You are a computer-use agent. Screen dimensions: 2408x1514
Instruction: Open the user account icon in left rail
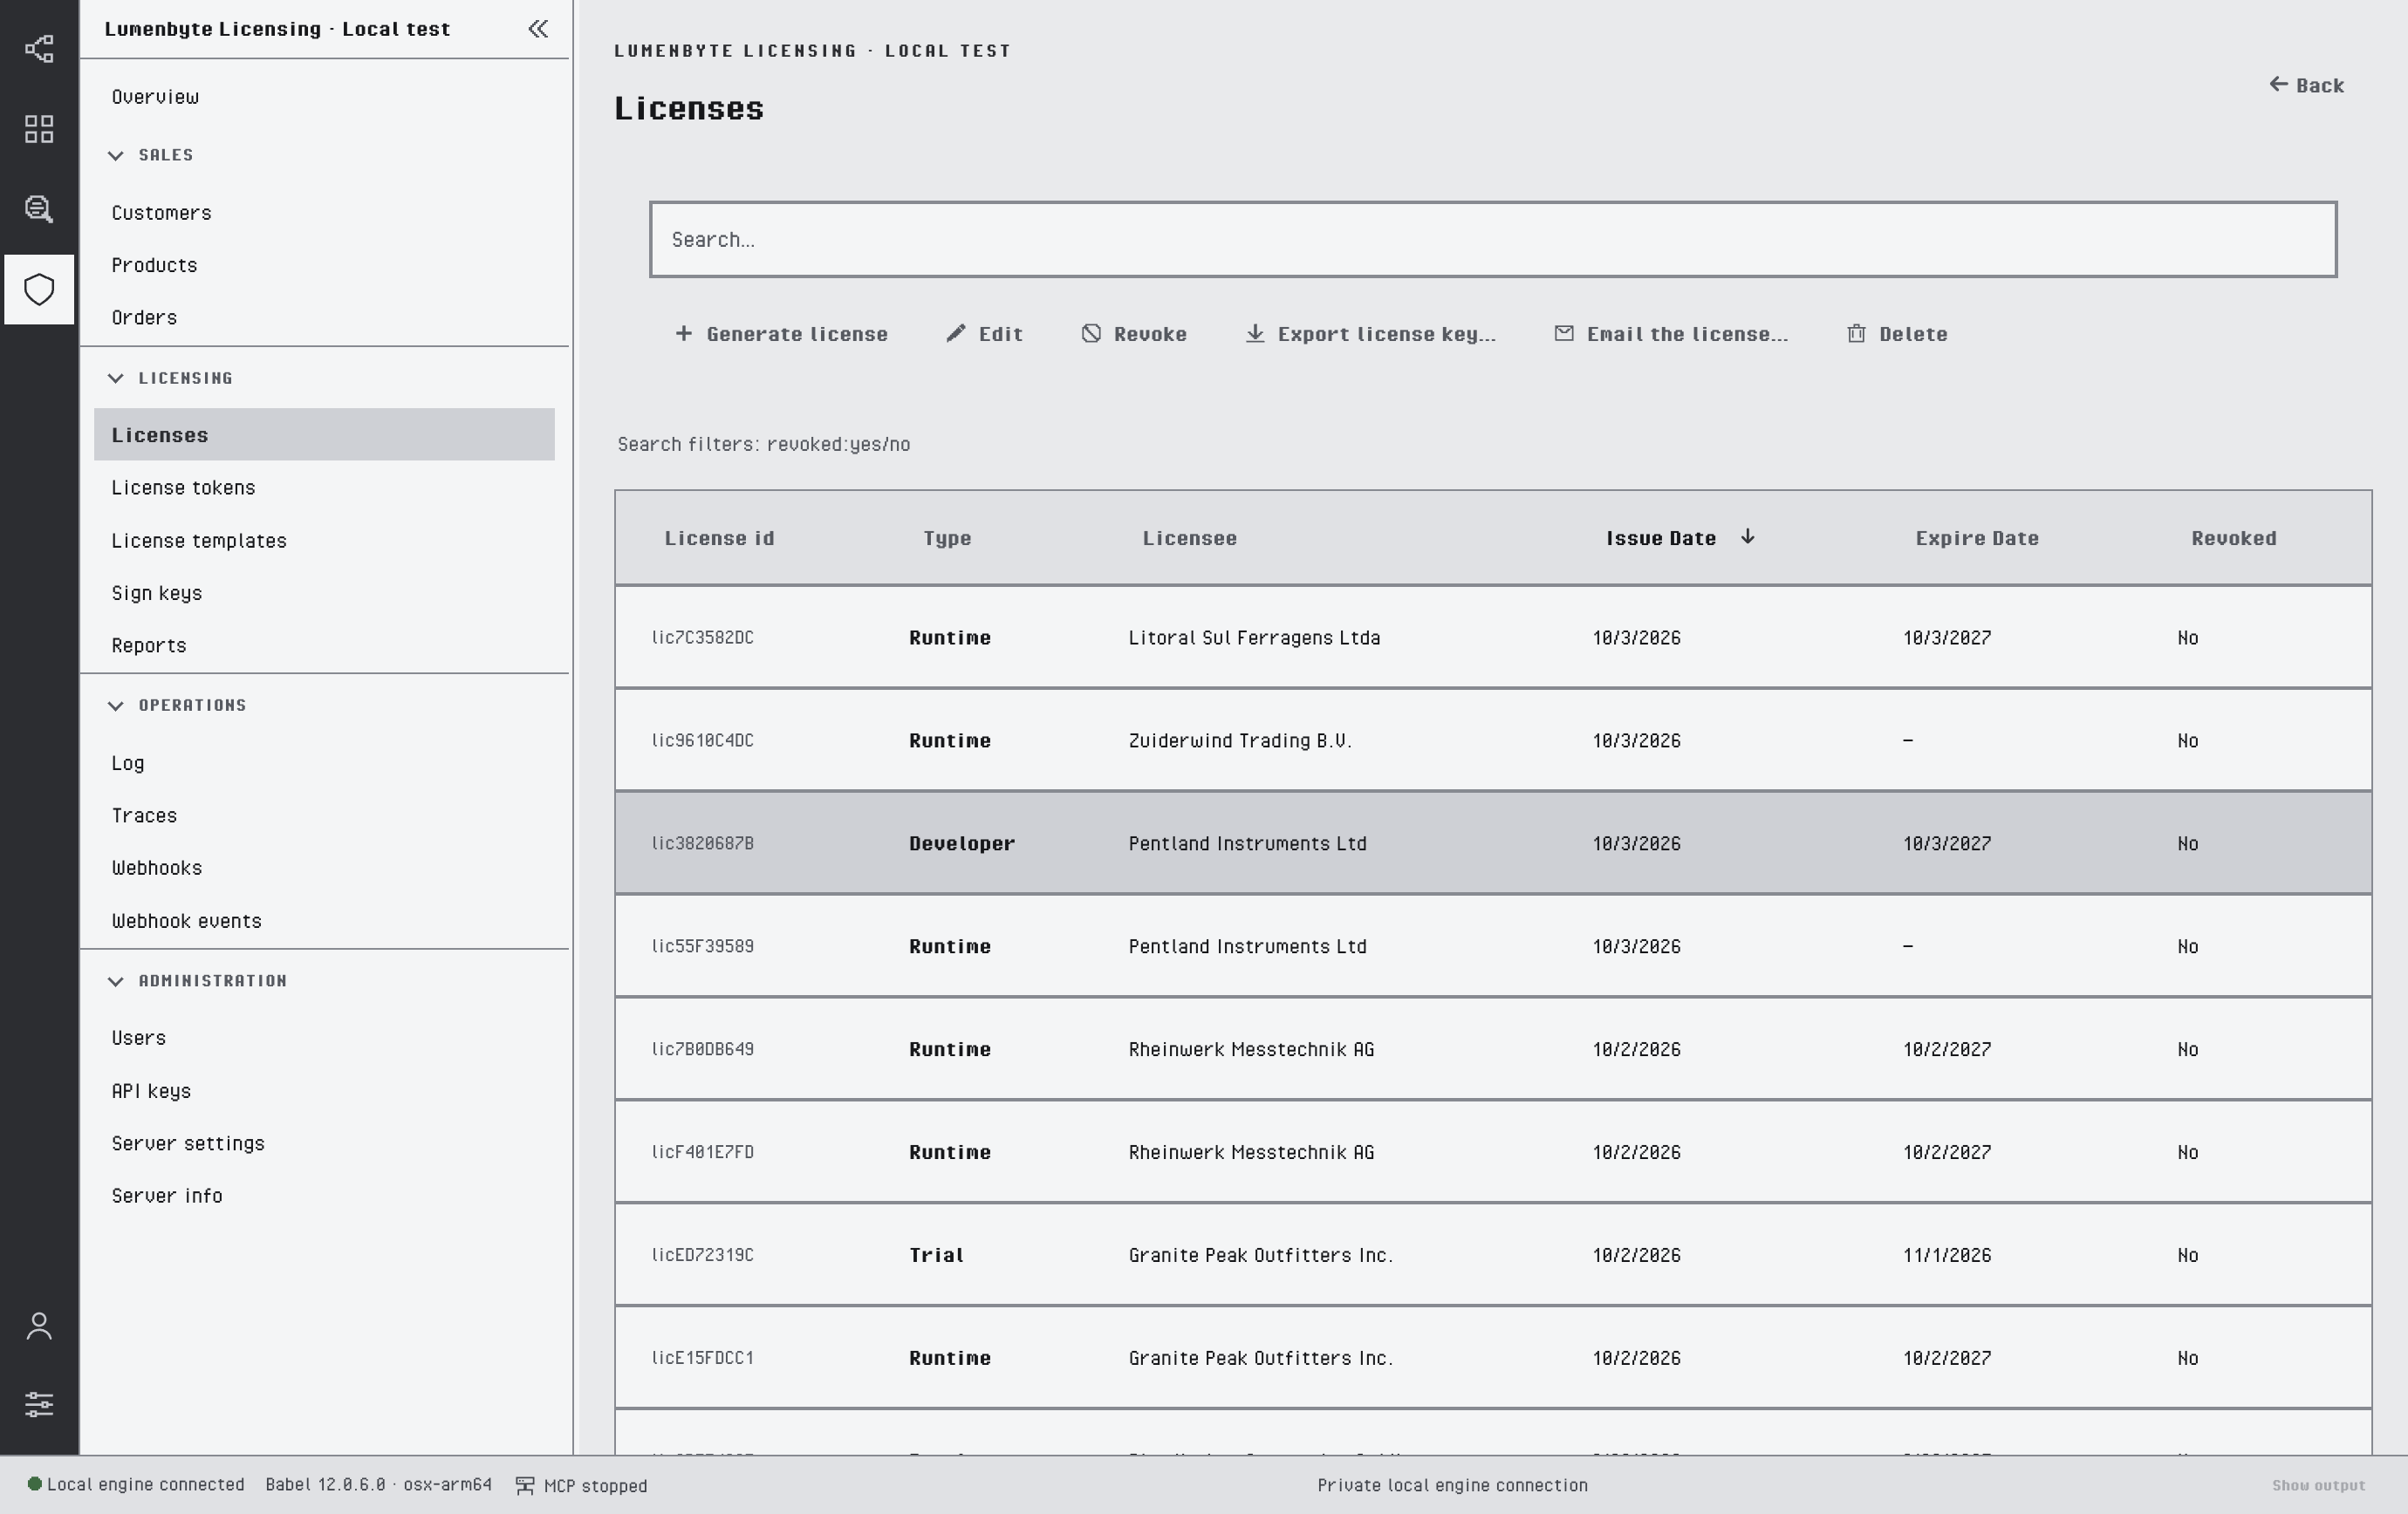39,1326
